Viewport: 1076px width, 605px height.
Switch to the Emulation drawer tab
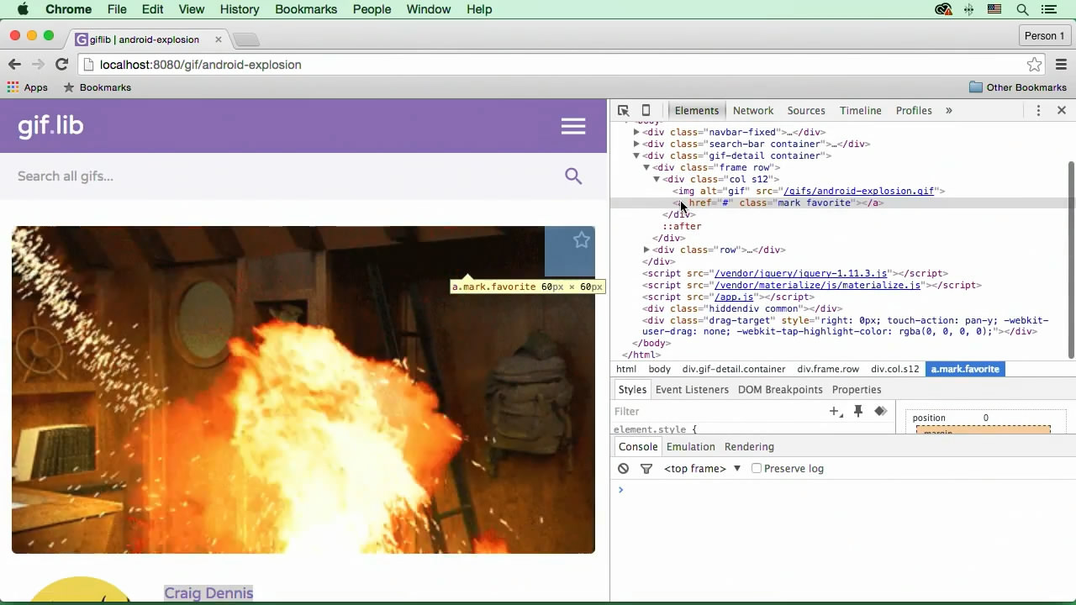click(690, 447)
